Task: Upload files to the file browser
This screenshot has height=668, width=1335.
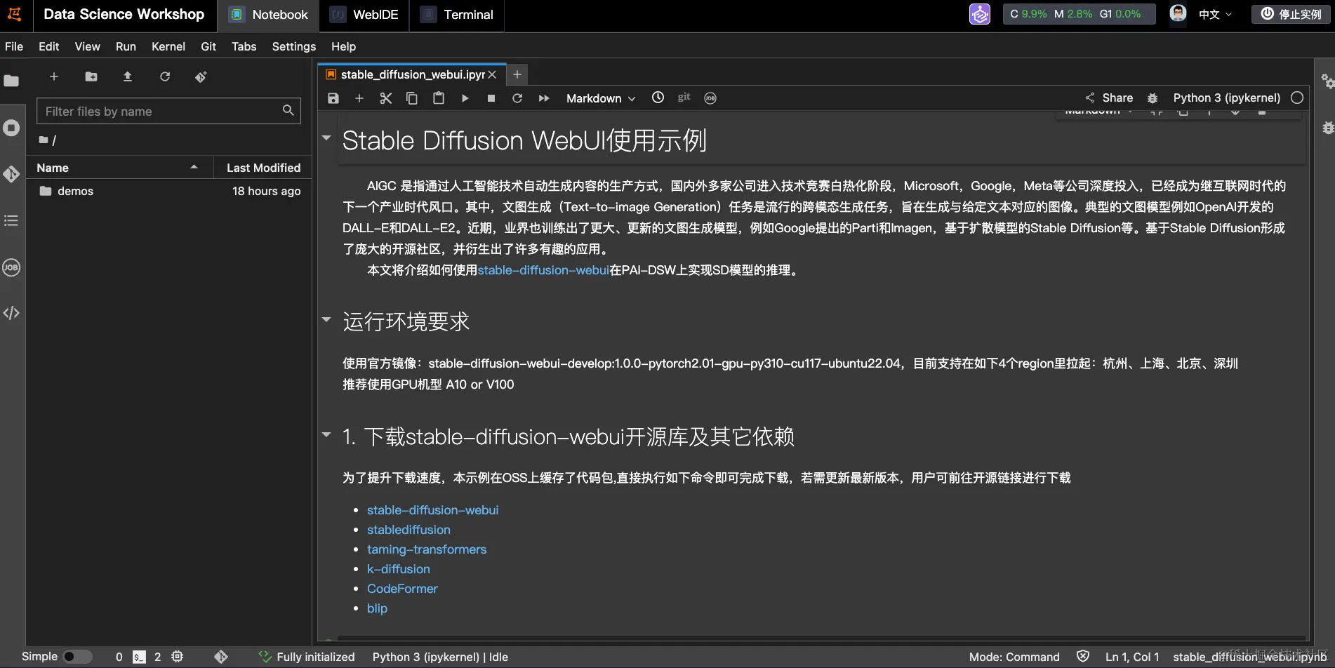Action: coord(128,76)
